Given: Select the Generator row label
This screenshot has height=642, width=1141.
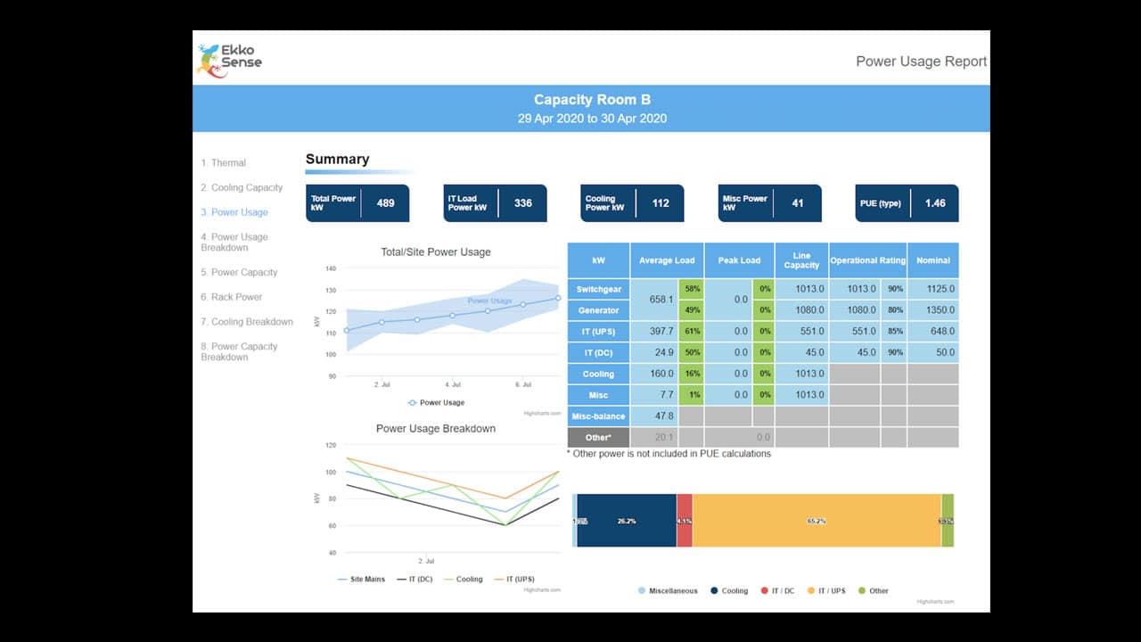Looking at the screenshot, I should coord(598,310).
